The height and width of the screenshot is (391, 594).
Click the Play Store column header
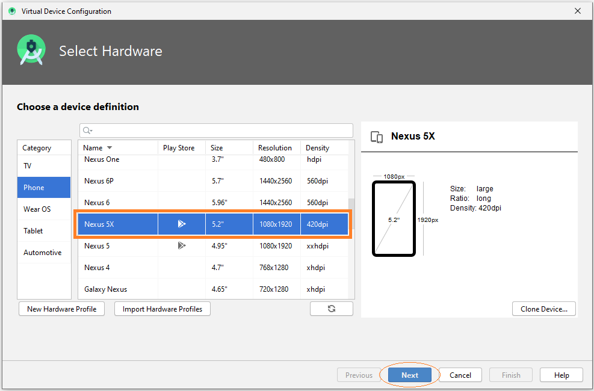[182, 147]
